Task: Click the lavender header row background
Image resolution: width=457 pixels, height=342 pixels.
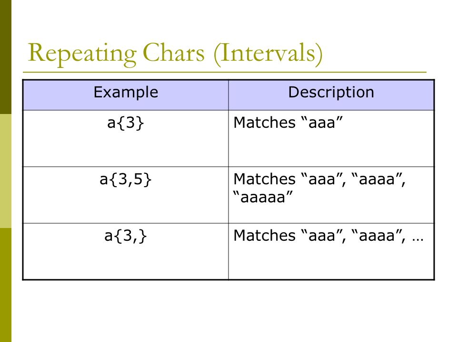Action: coord(228,95)
